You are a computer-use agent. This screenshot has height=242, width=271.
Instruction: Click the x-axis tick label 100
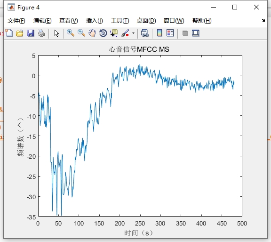(x=79, y=223)
